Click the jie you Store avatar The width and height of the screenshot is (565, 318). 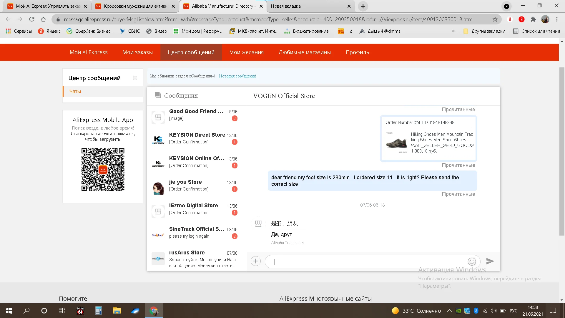click(158, 188)
